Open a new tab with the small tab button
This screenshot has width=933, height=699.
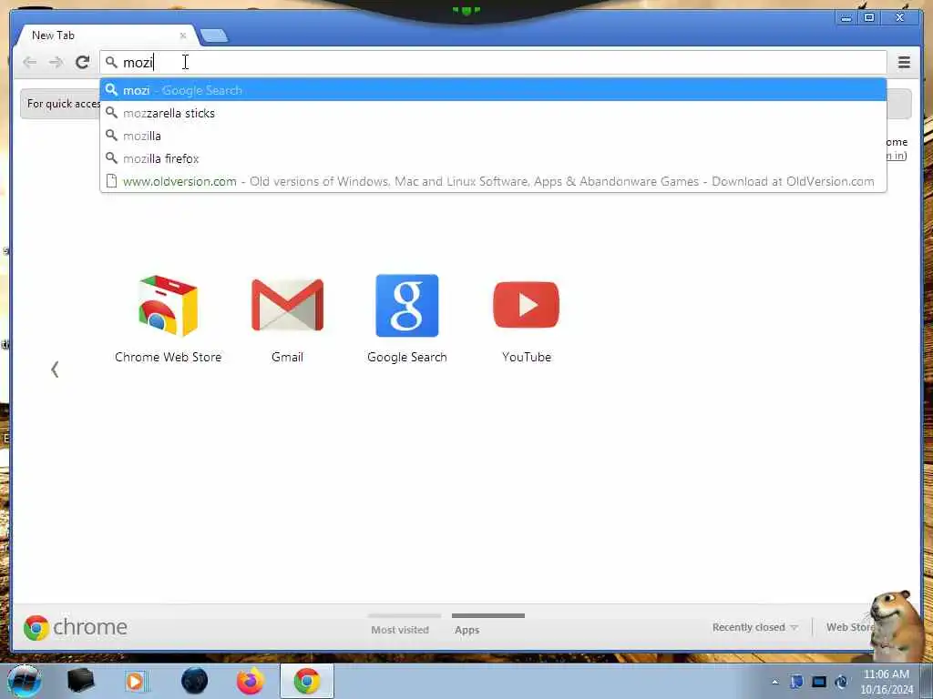214,35
